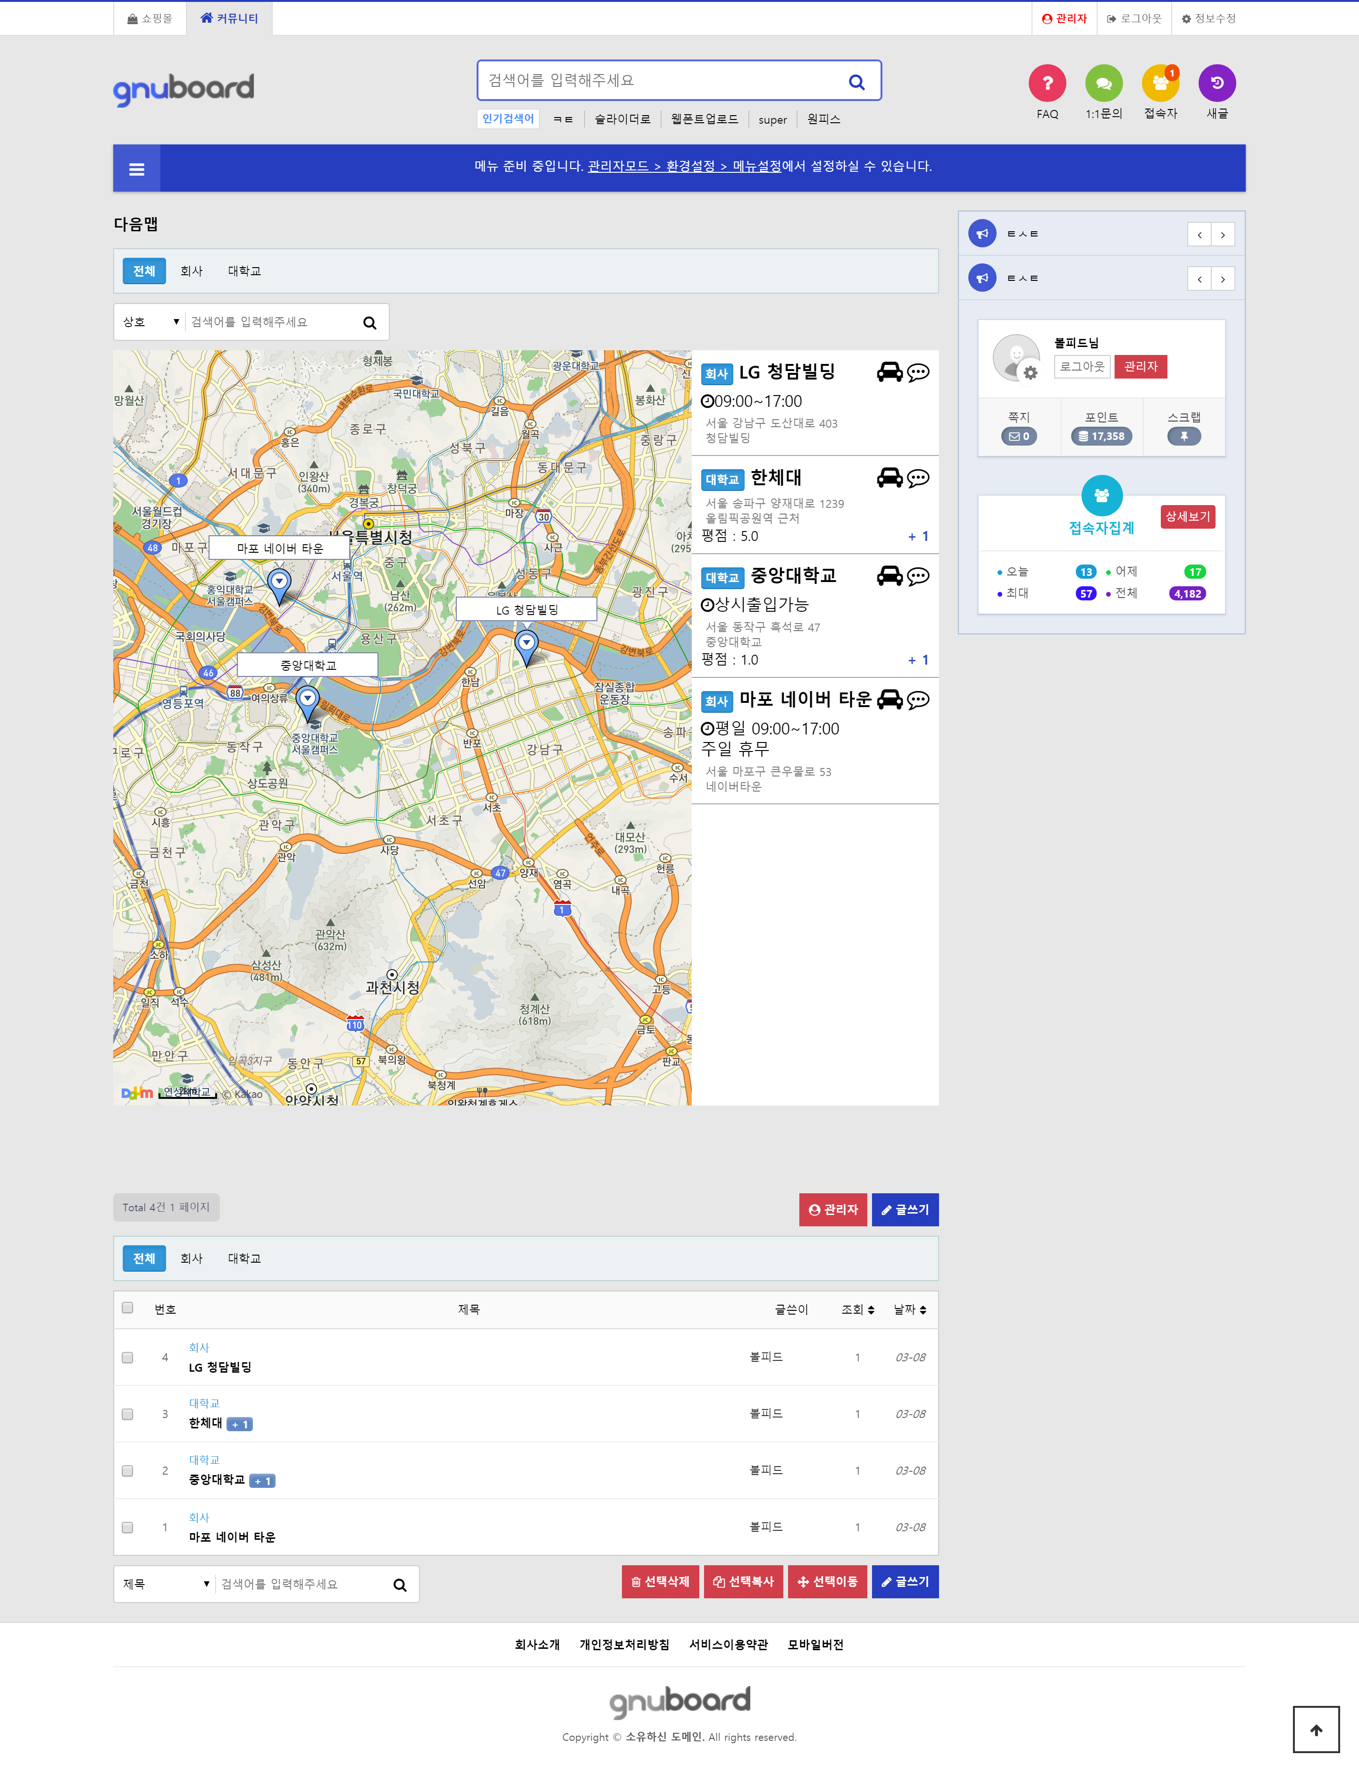
Task: Open the 상호 search field dropdown
Action: pos(151,322)
